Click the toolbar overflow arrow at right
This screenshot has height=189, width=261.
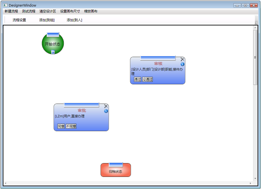(257, 20)
